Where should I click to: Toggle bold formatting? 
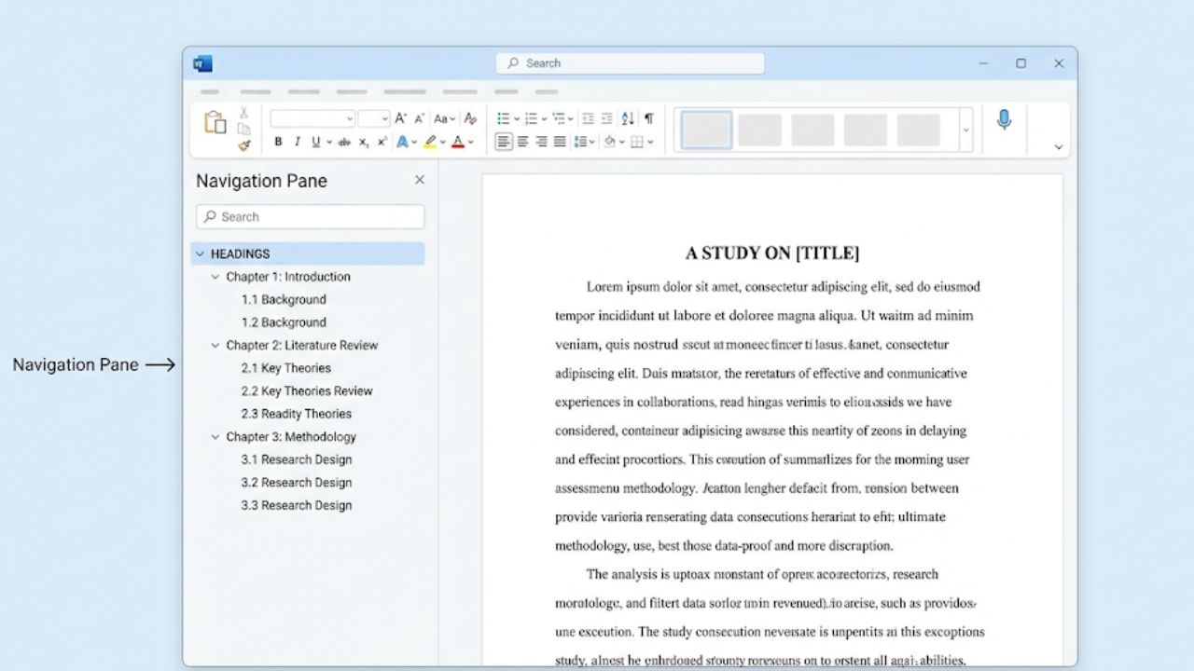click(x=277, y=142)
